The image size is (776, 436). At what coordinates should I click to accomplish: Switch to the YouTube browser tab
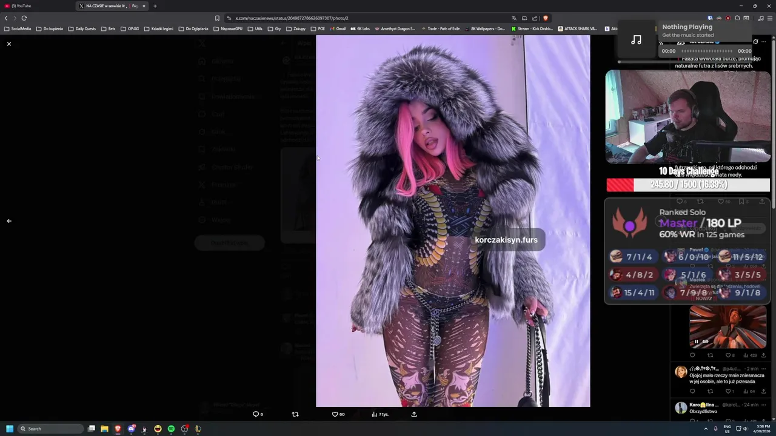point(36,6)
